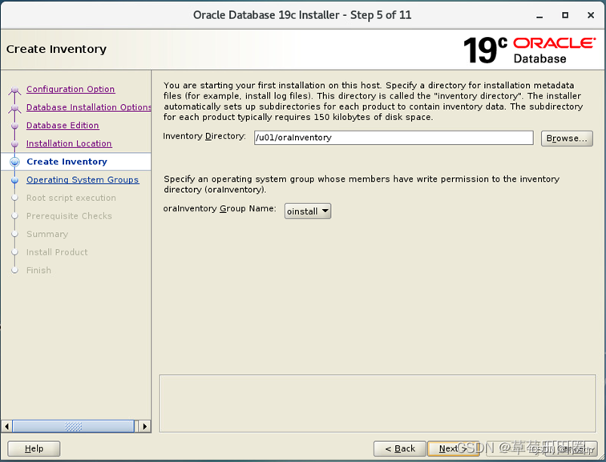Click the Oracle 19c Database logo
Viewport: 606px width, 462px height.
(529, 50)
